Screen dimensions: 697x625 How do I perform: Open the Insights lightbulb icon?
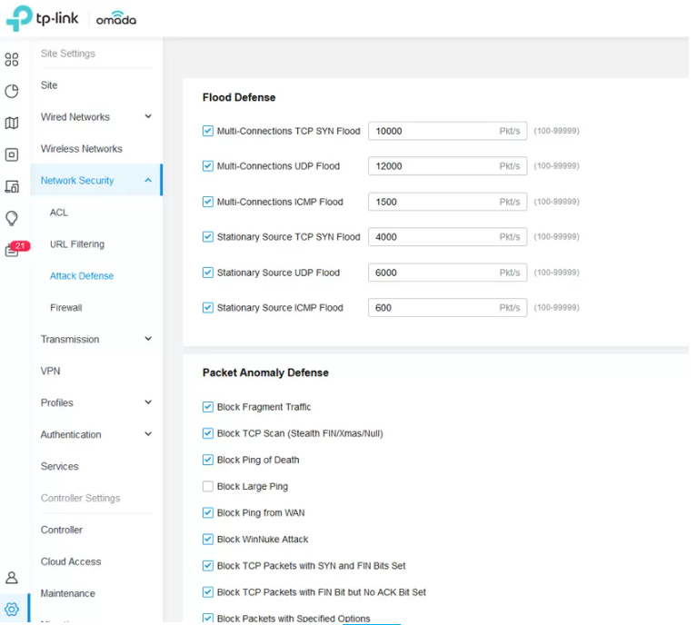click(12, 218)
